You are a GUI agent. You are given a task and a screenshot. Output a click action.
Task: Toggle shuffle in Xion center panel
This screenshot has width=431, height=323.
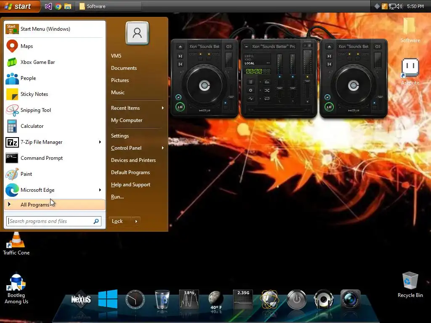tap(266, 90)
